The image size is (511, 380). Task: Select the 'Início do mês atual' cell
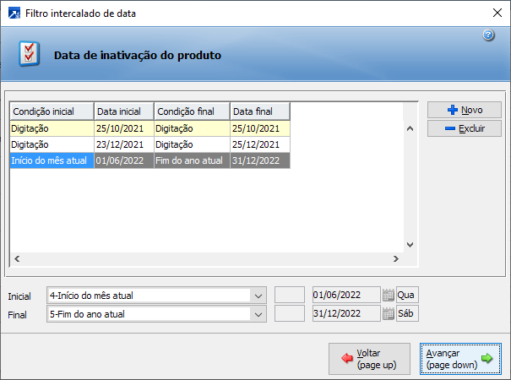(52, 160)
